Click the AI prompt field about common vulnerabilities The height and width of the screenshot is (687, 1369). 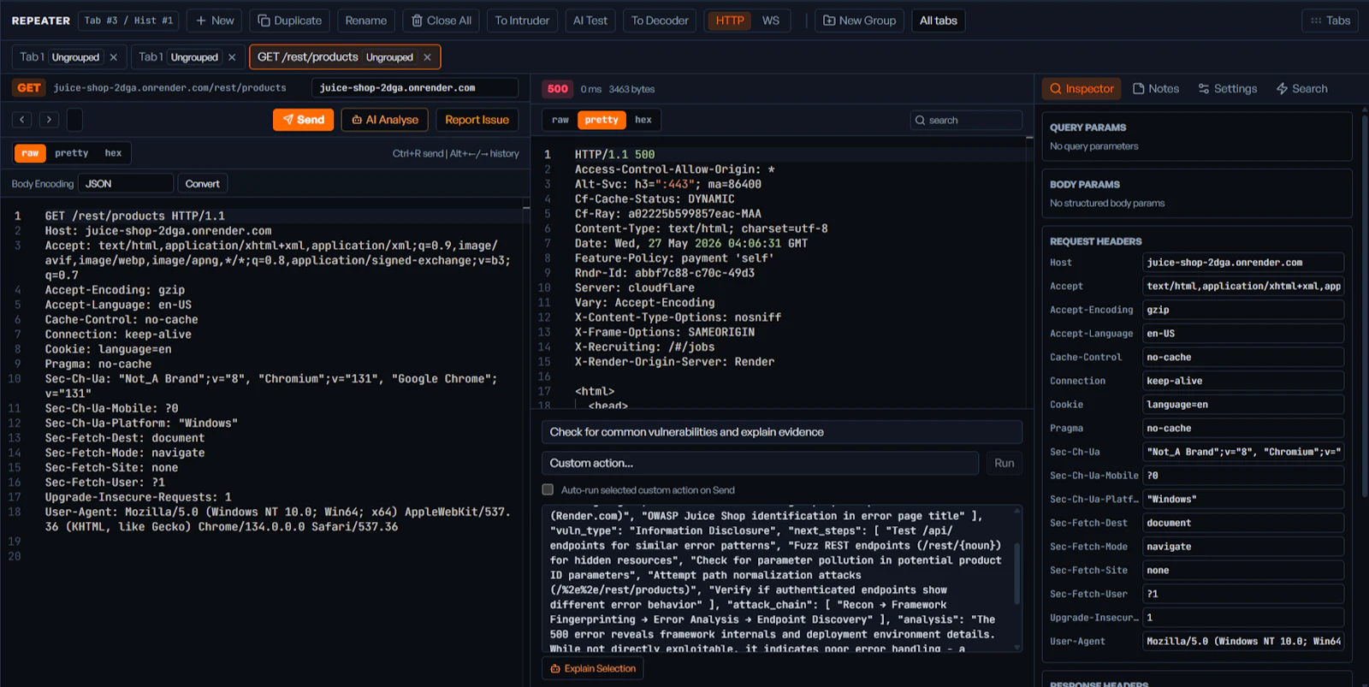[x=781, y=432]
